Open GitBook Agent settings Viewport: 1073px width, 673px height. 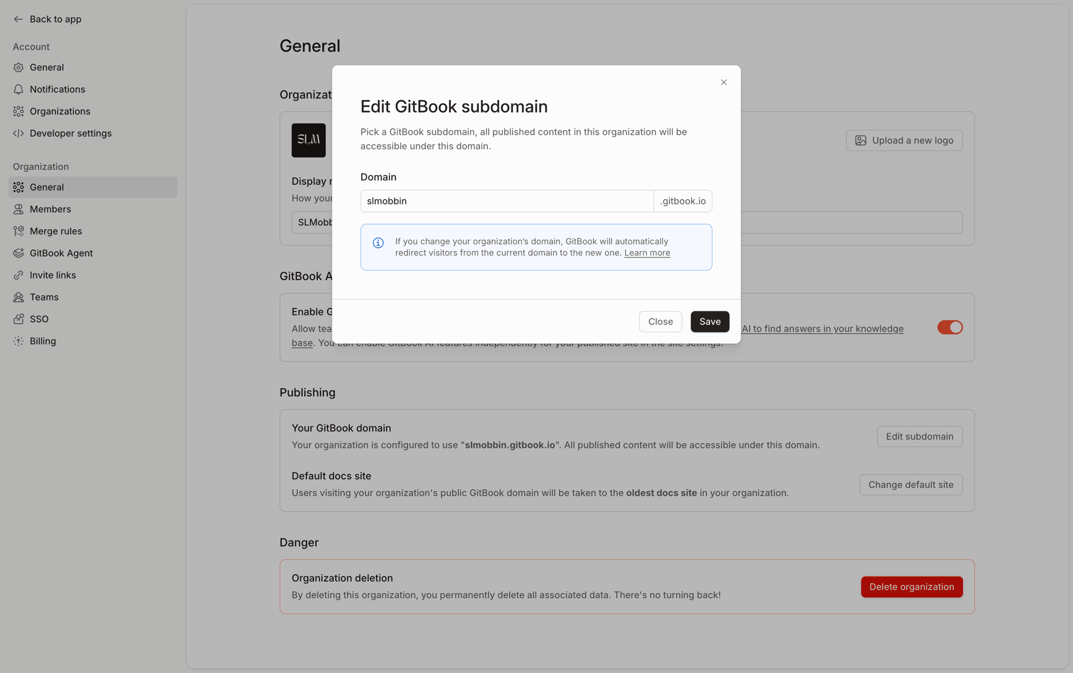[93, 253]
